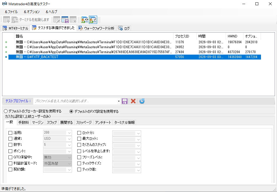Image resolution: width=277 pixels, height=192 pixels.
Task: Enable the レベルを停止します checkbox
Action: click(79, 151)
